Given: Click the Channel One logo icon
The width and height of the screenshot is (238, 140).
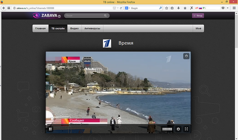Looking at the screenshot, I should pos(107,43).
